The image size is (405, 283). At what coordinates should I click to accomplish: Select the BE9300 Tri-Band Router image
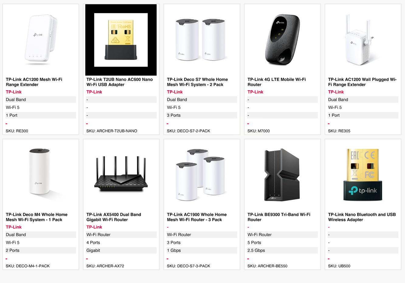pos(282,174)
